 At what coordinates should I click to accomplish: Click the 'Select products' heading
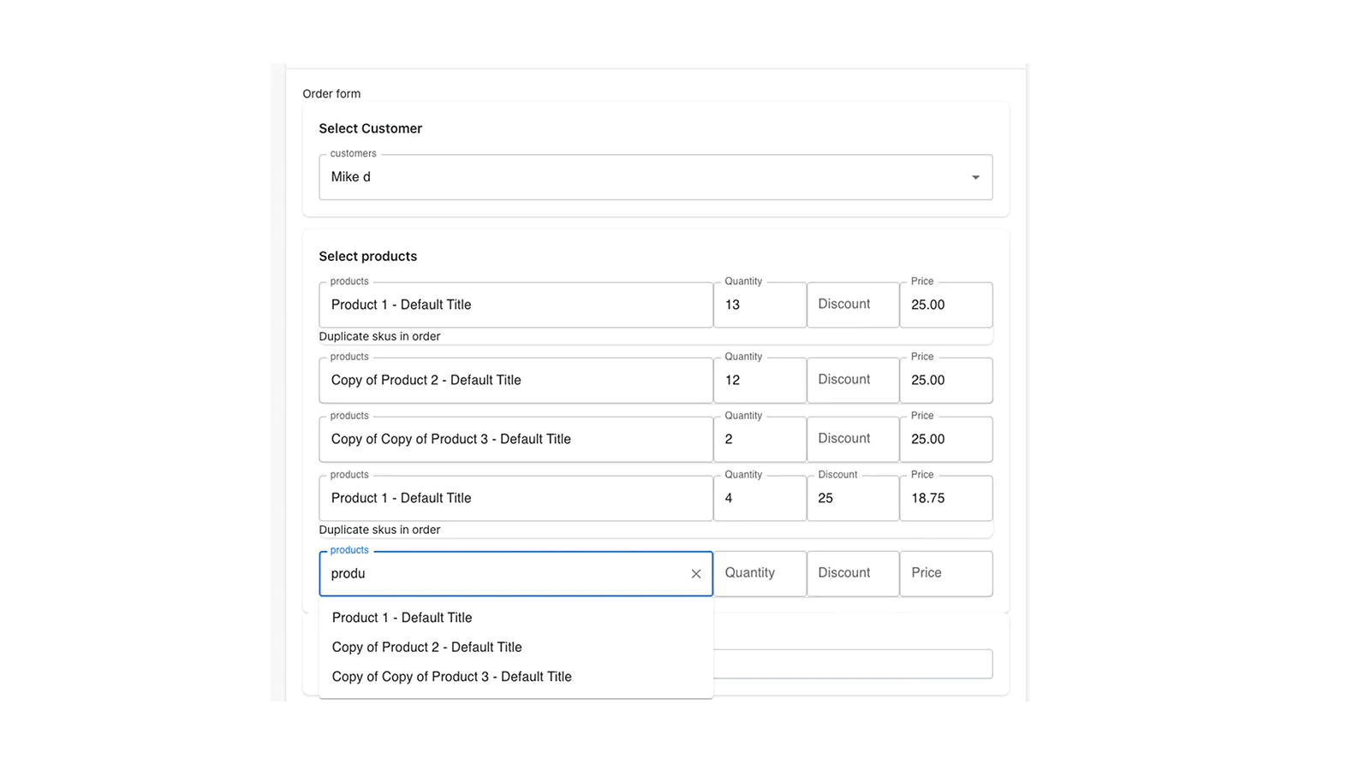pos(368,257)
